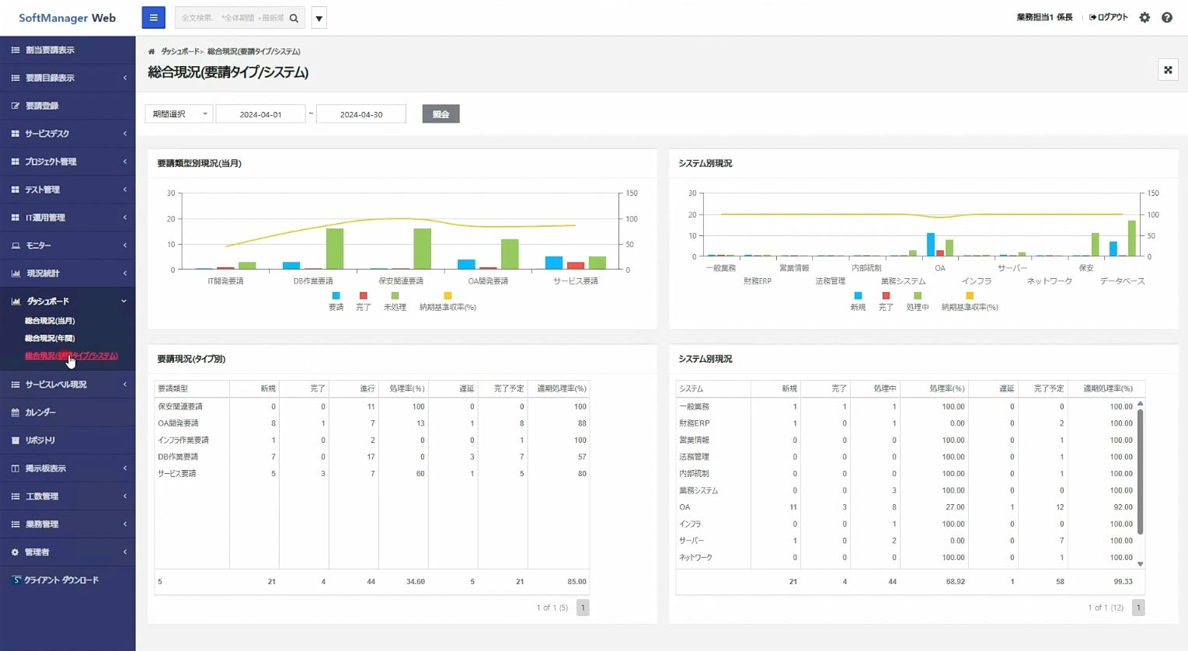This screenshot has height=651, width=1188.
Task: Open the 期間選択 dropdown
Action: click(x=179, y=114)
